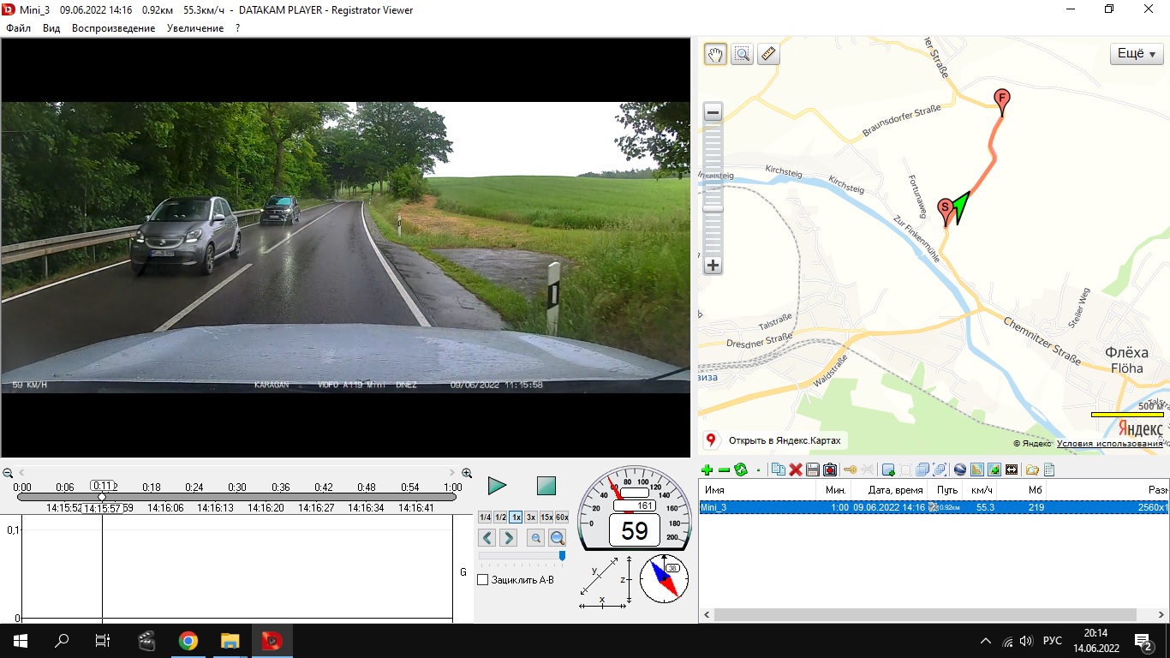Click the floppy disk save icon
Image resolution: width=1170 pixels, height=658 pixels.
(x=813, y=470)
